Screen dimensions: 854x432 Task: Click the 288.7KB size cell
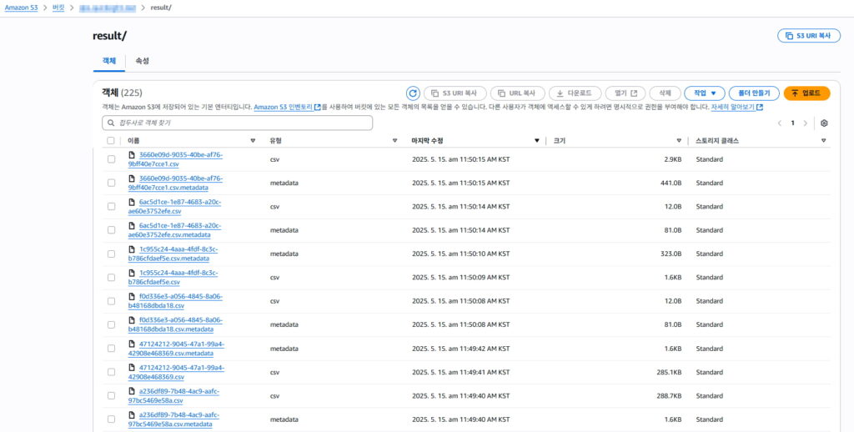(x=669, y=395)
